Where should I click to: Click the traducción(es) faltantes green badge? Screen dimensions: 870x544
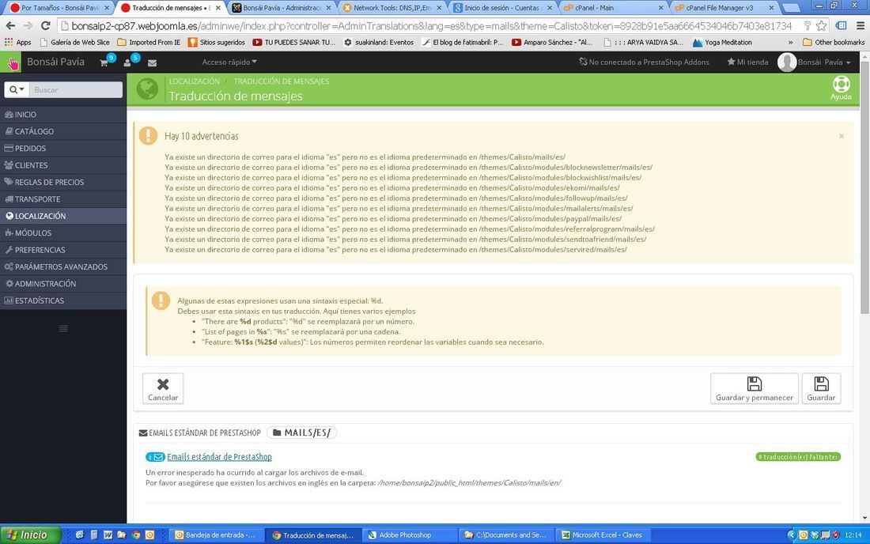(x=798, y=457)
